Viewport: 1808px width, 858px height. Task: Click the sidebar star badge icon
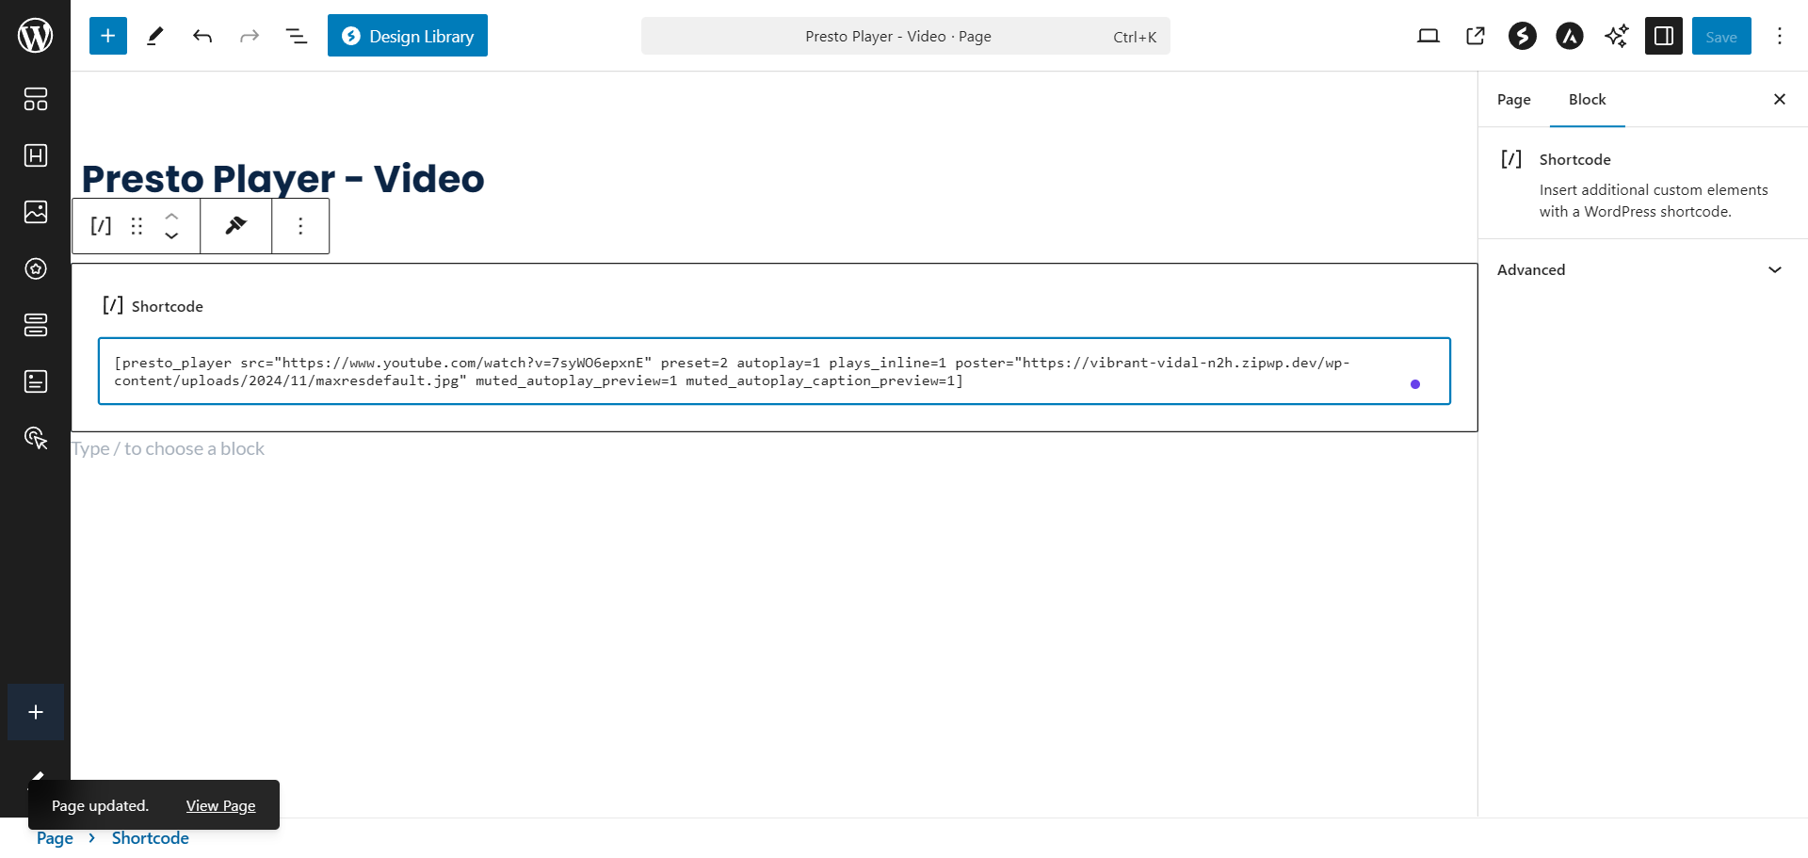[x=36, y=268]
